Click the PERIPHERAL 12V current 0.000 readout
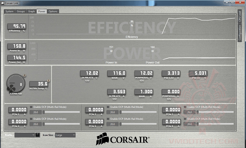 click(x=171, y=92)
